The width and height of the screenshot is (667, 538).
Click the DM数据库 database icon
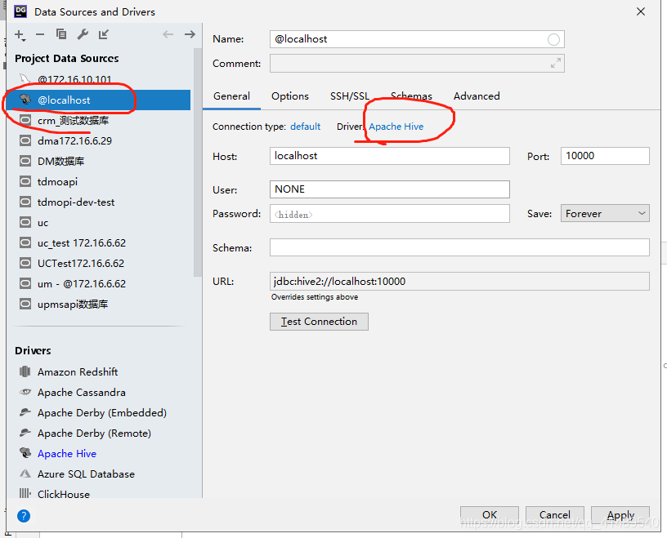point(25,161)
